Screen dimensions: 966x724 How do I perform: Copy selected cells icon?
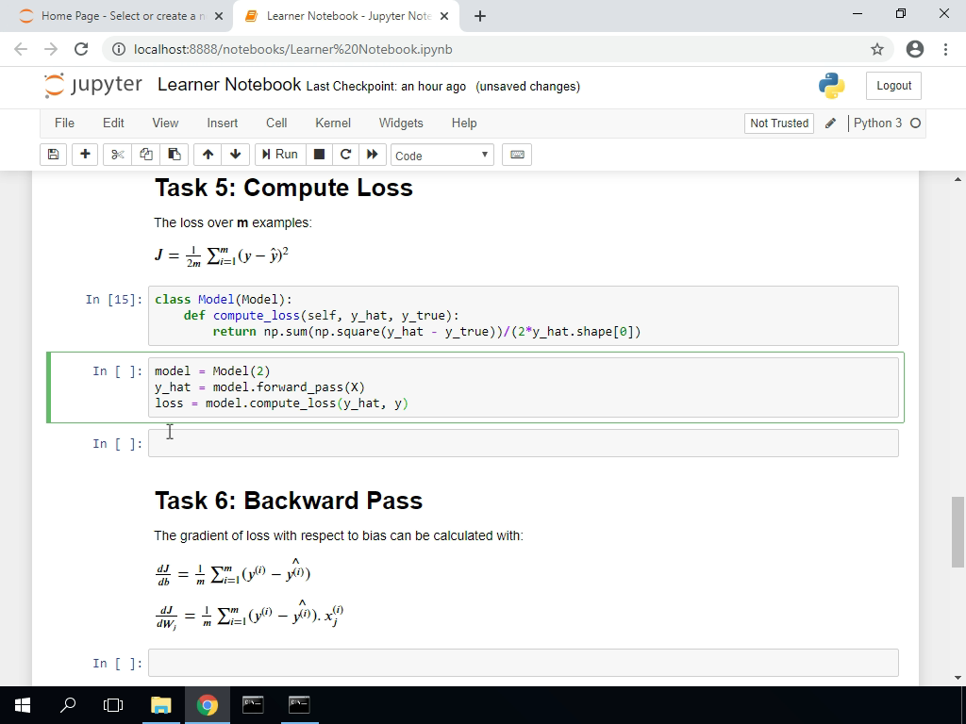pos(146,155)
